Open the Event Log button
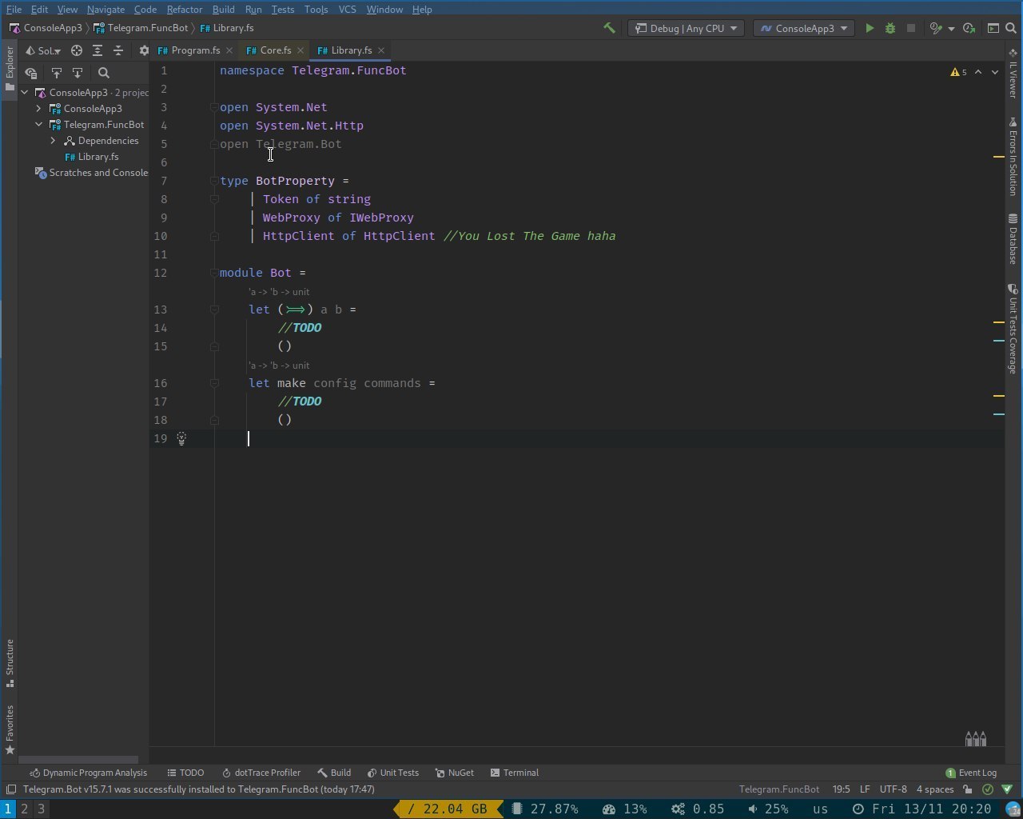Viewport: 1023px width, 819px height. [x=971, y=773]
